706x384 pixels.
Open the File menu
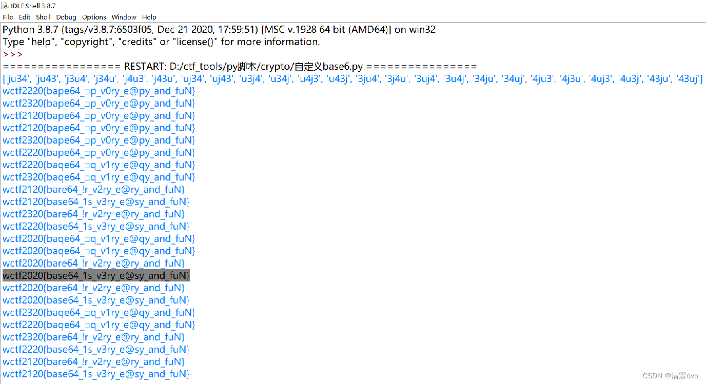pyautogui.click(x=8, y=17)
